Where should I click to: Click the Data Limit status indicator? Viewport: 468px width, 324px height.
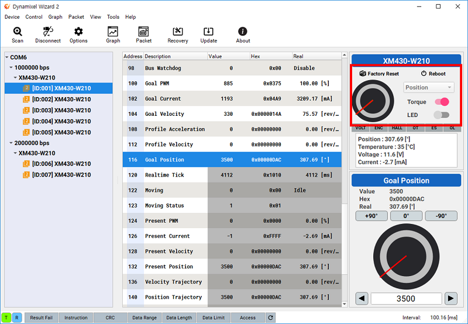(x=214, y=318)
